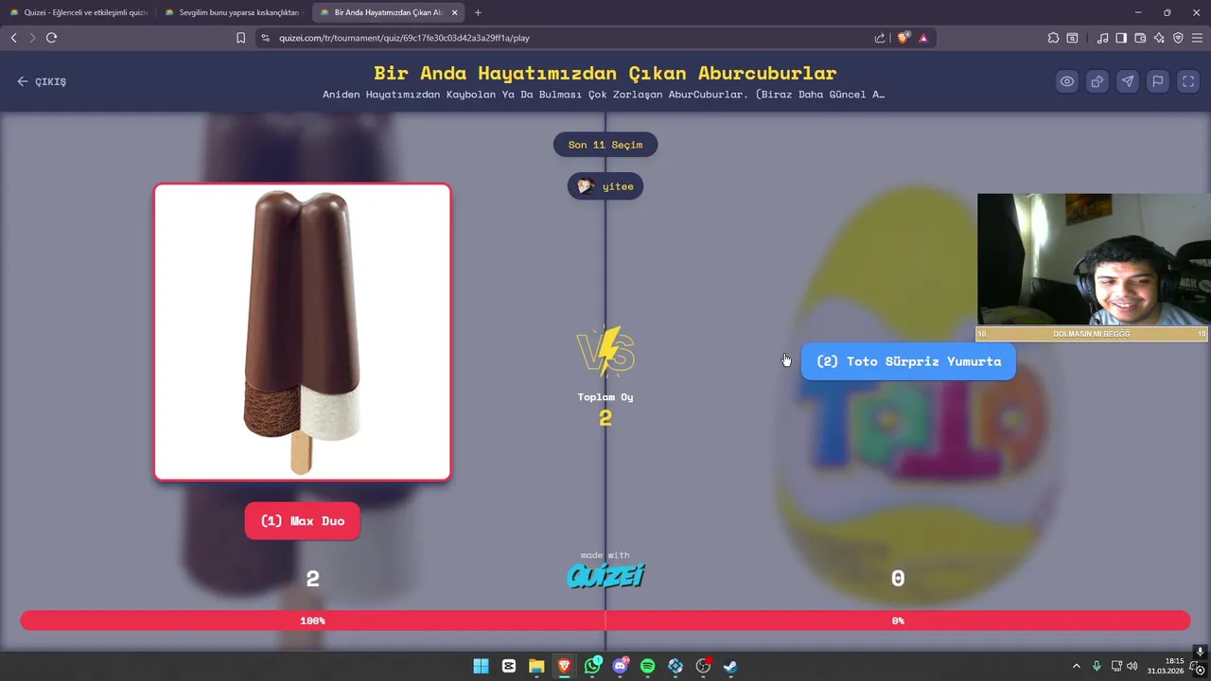Screen dimensions: 1211x681
Task: Click the music note media control icon
Action: tap(1102, 38)
